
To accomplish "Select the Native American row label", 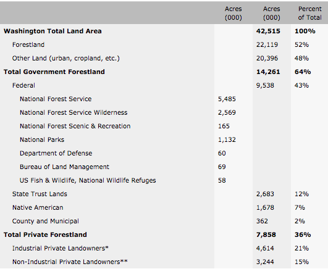I will pos(38,207).
